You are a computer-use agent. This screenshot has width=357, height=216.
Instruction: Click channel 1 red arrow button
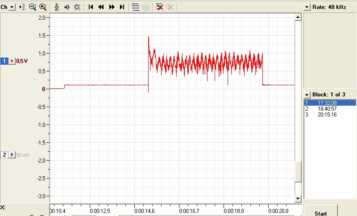(12, 61)
